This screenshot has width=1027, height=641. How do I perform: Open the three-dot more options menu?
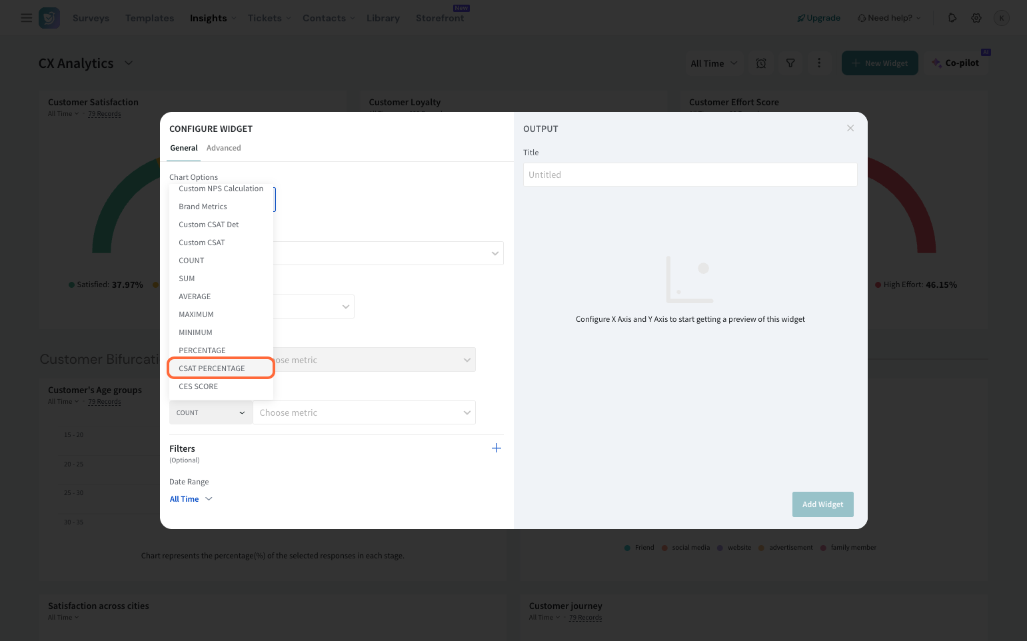(819, 63)
